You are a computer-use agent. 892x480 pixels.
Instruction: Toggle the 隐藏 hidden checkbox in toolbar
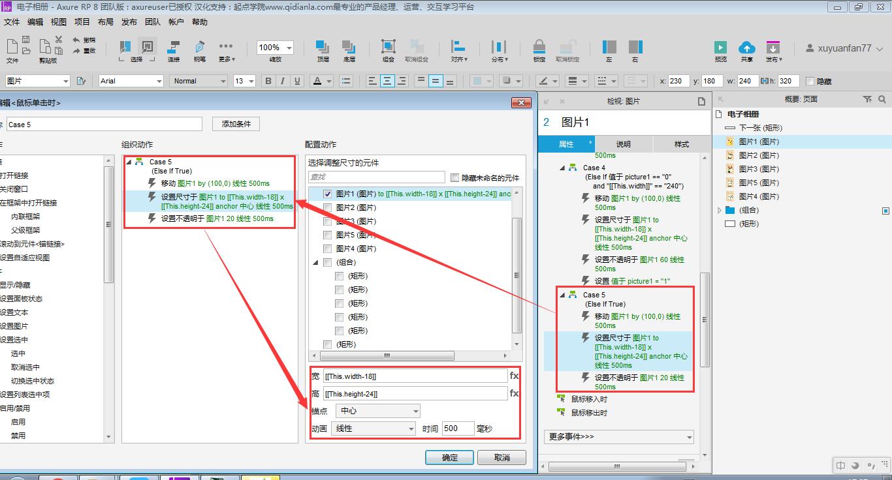coord(810,81)
